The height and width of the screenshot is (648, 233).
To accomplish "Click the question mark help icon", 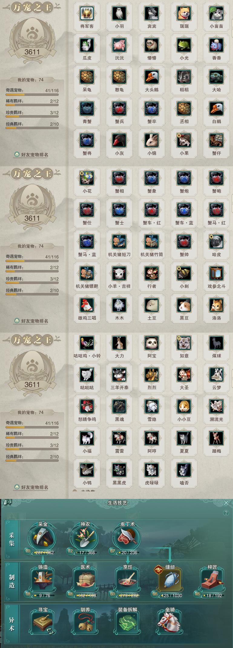I will [226, 513].
